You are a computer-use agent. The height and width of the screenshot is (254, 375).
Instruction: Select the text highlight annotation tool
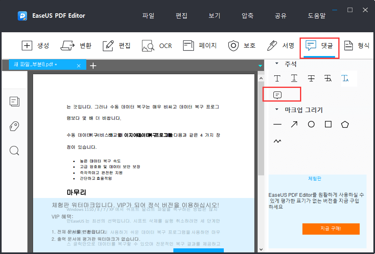[x=277, y=78]
